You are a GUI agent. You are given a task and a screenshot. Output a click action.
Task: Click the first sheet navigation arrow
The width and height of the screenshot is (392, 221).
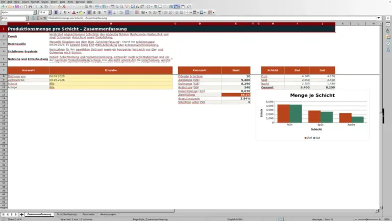click(x=3, y=214)
